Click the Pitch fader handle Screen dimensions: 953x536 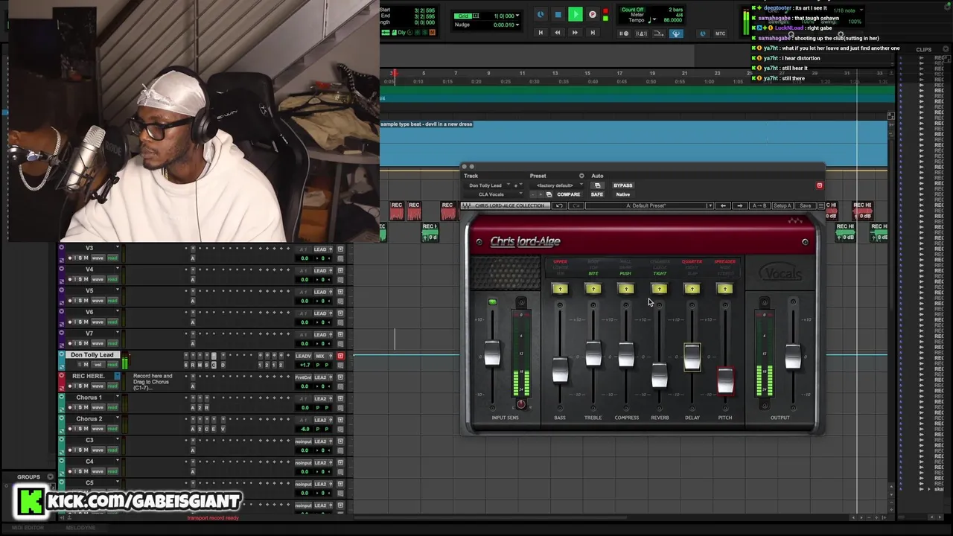tap(725, 380)
